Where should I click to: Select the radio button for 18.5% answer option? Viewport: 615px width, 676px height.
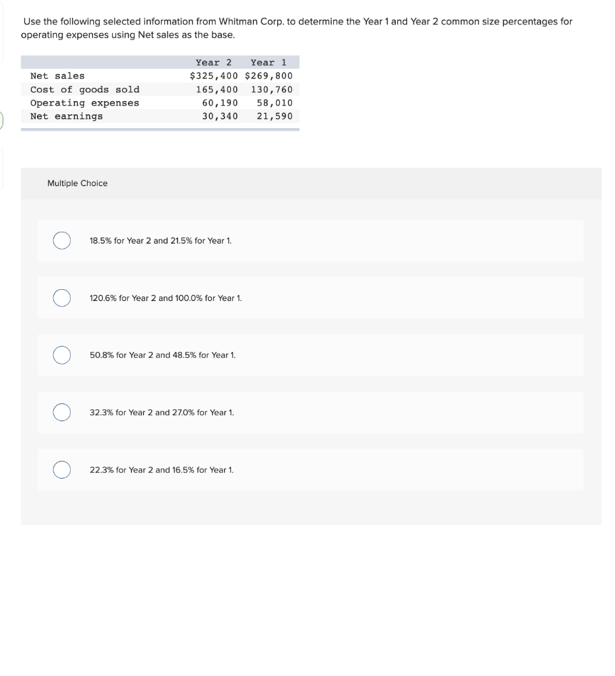61,241
